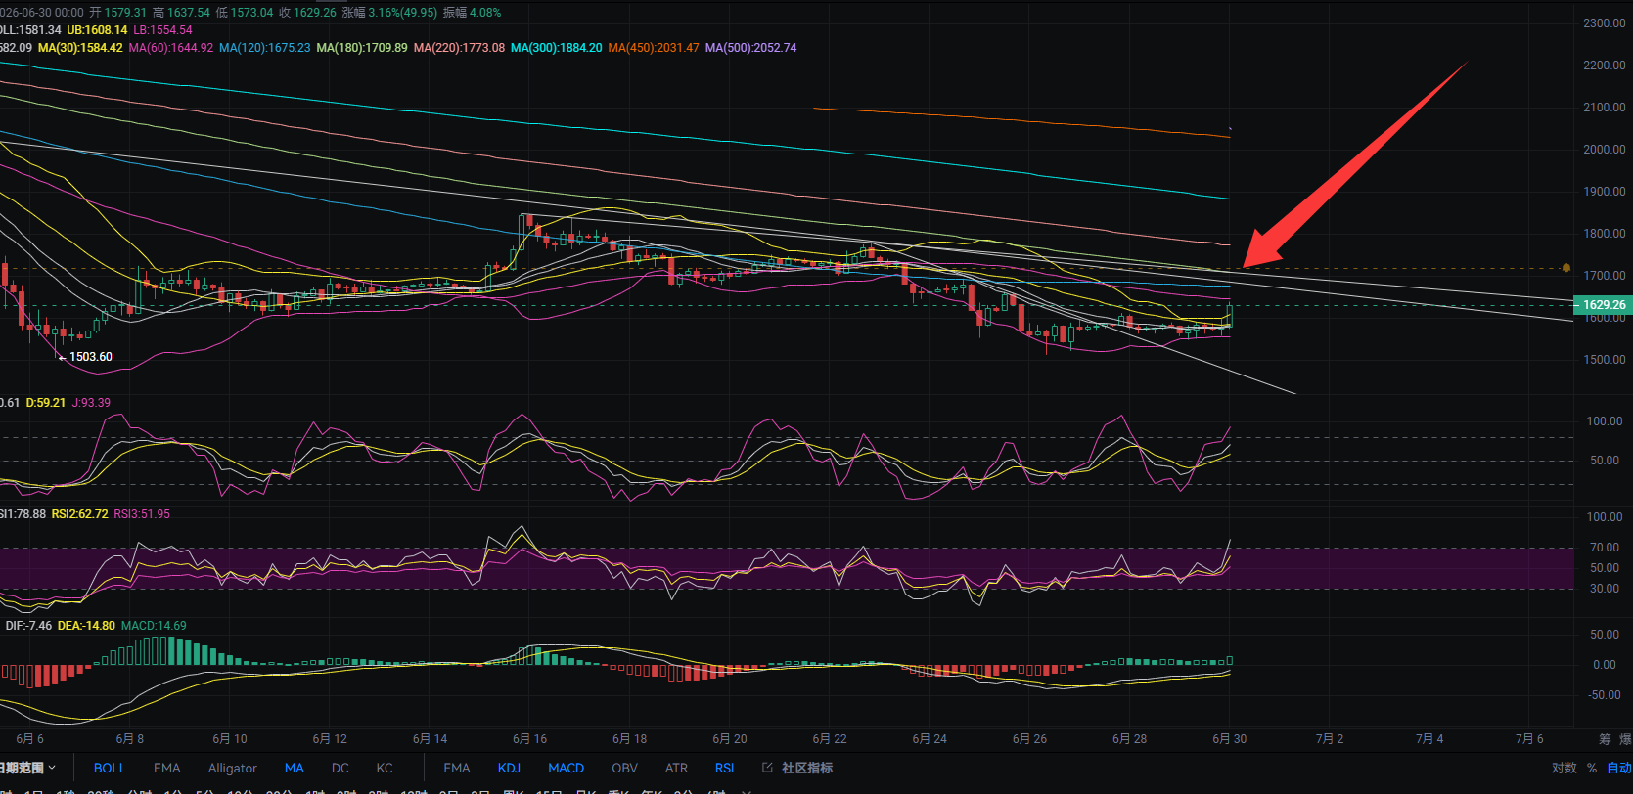Switch price scale to 对数 logarithmic

[x=1564, y=768]
